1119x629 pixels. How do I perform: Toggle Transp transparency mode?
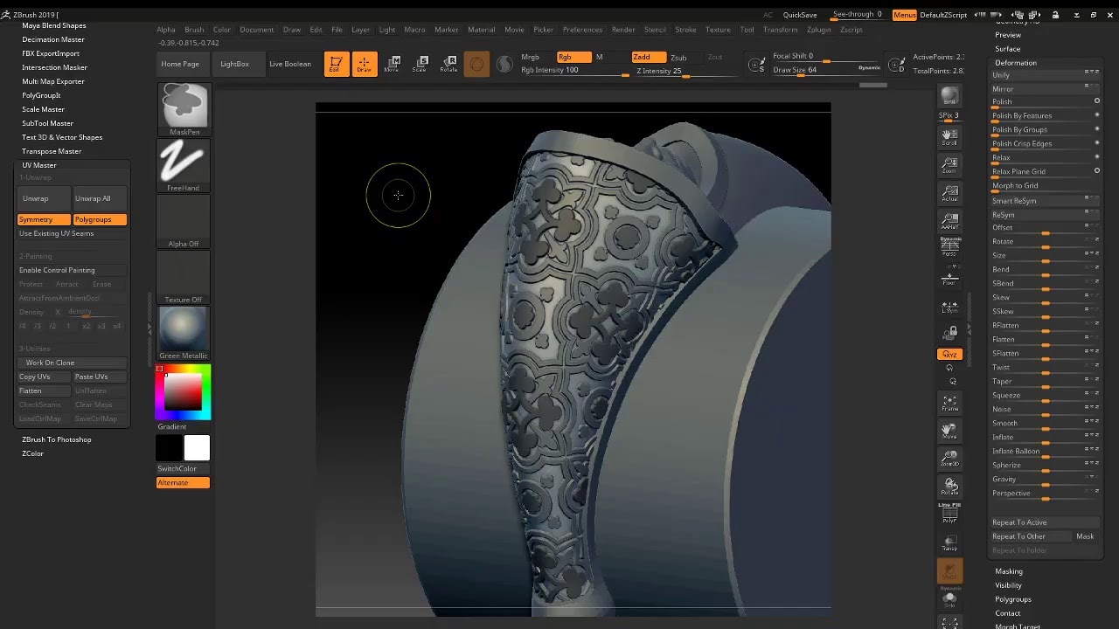[x=949, y=542]
